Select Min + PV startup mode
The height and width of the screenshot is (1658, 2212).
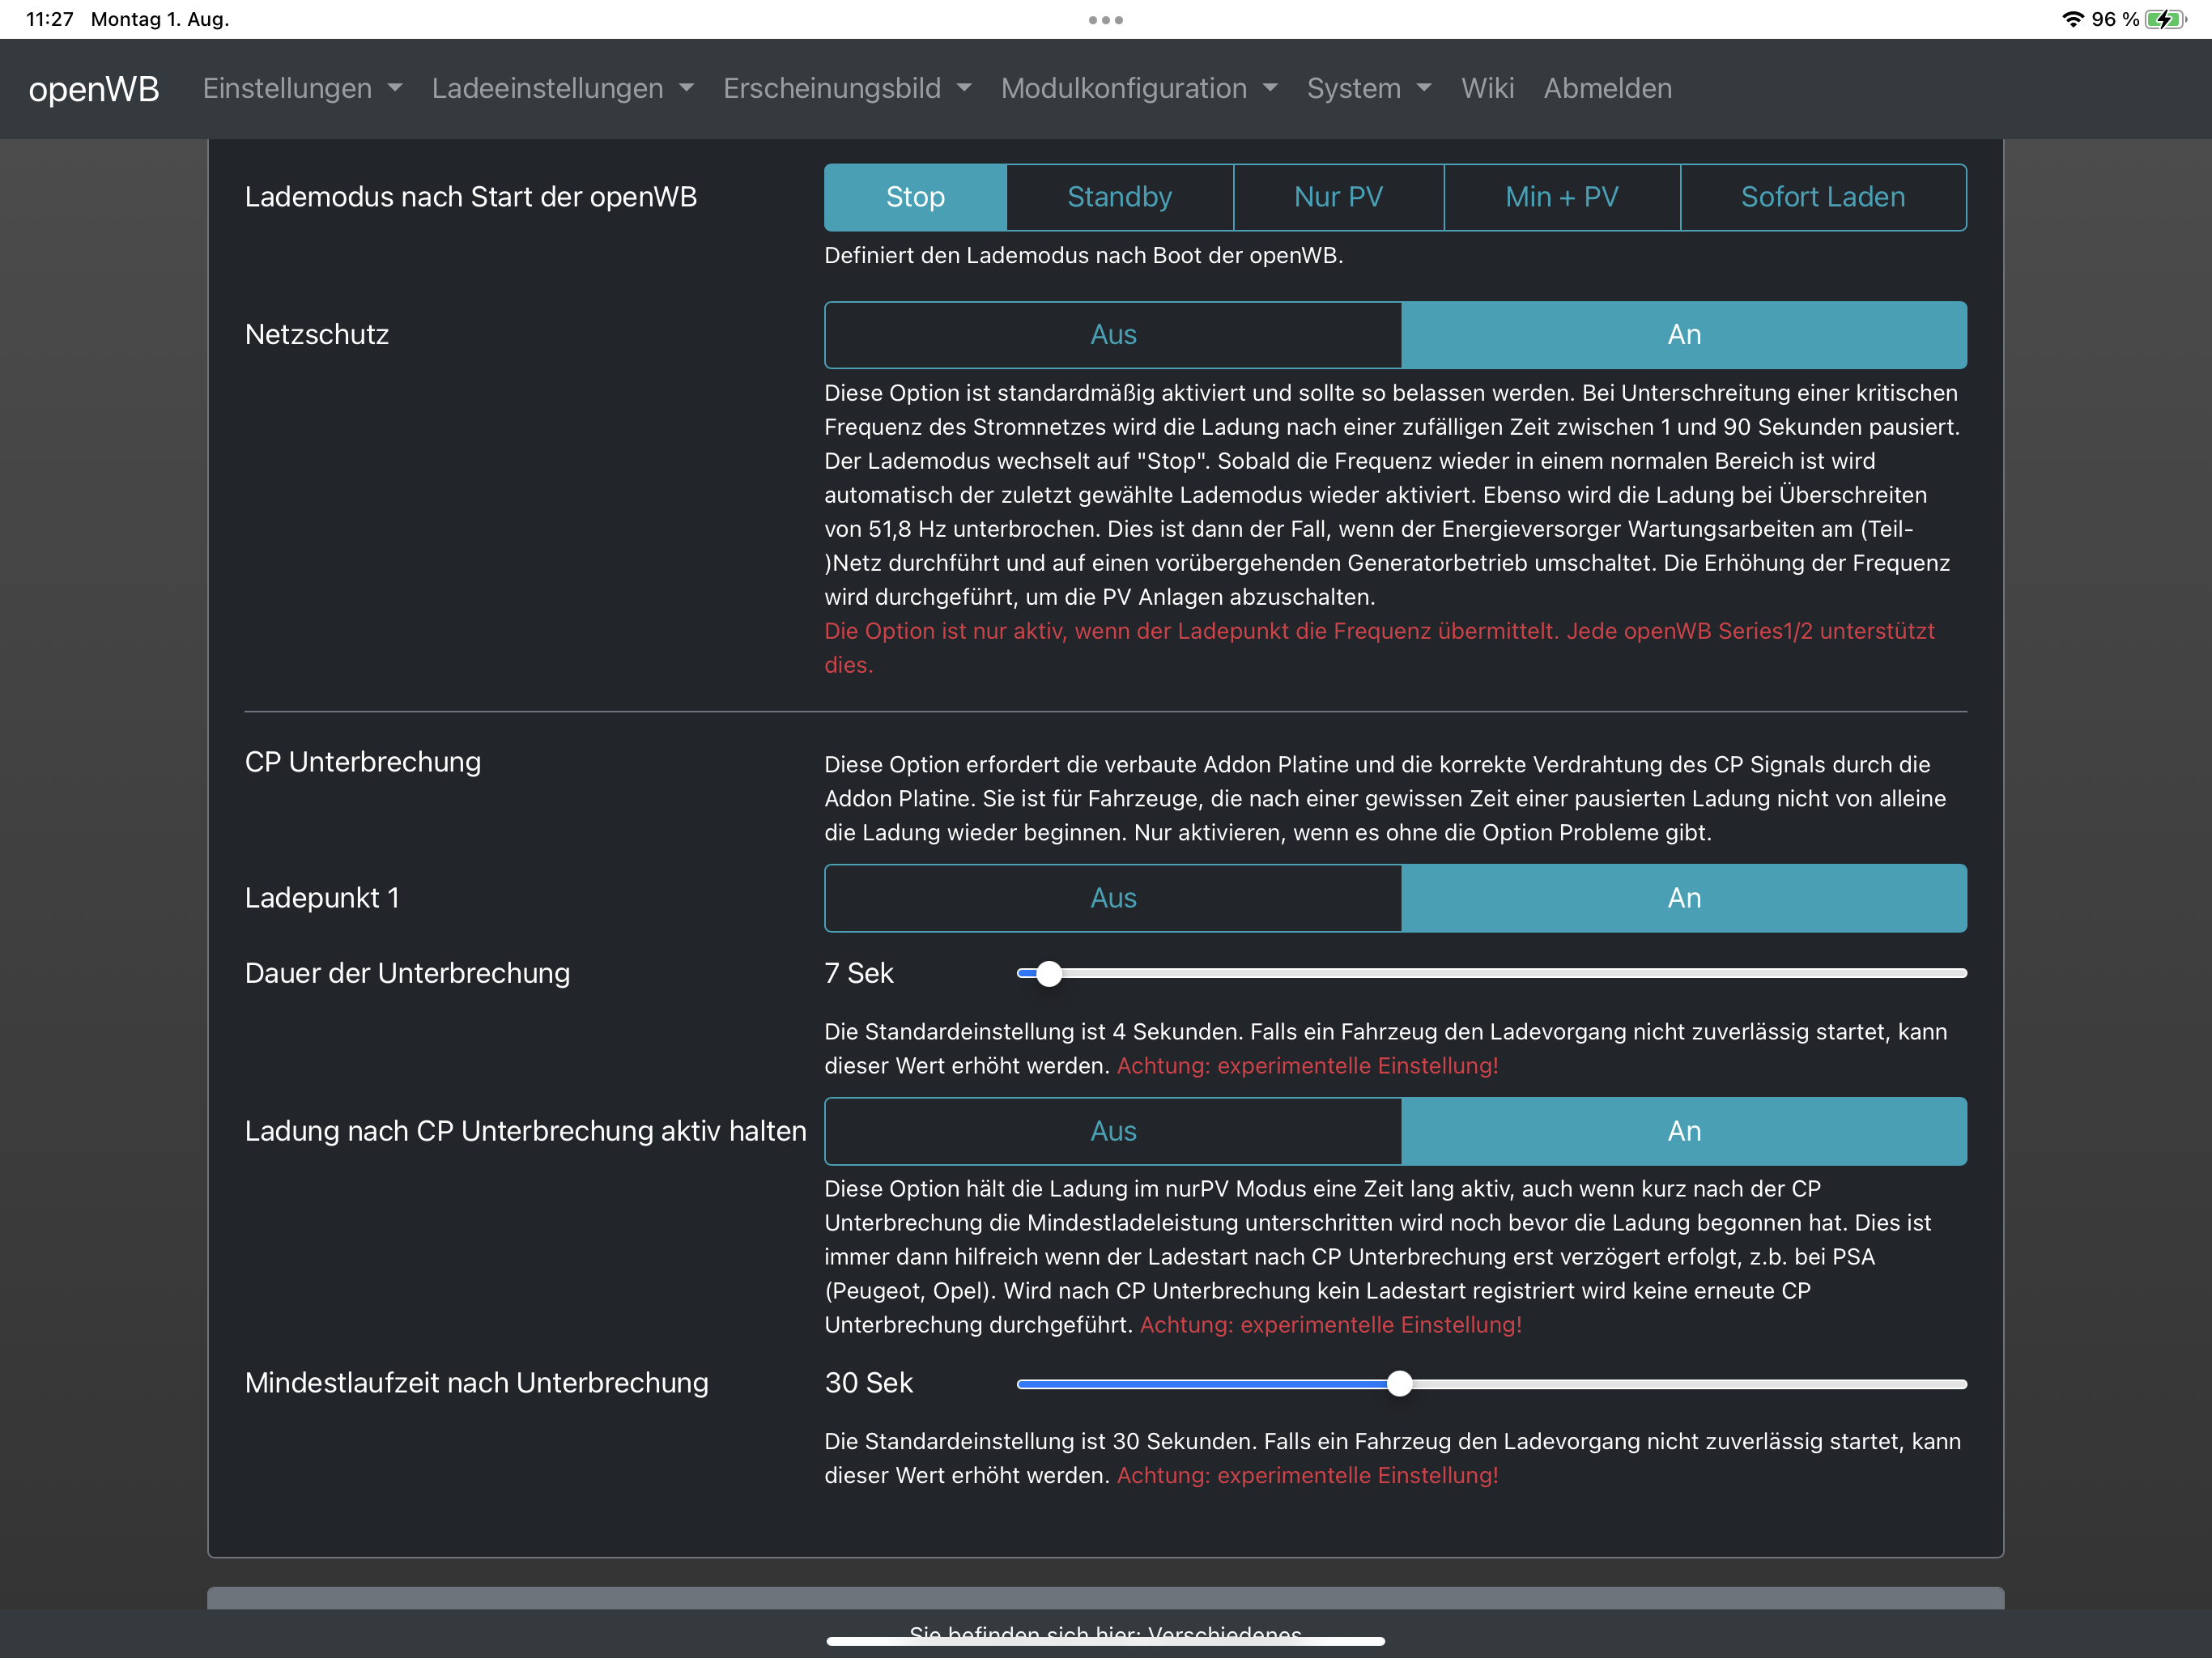[x=1561, y=197]
